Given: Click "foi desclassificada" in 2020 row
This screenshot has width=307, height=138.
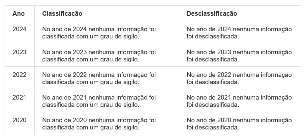Looking at the screenshot, I should (x=213, y=127).
